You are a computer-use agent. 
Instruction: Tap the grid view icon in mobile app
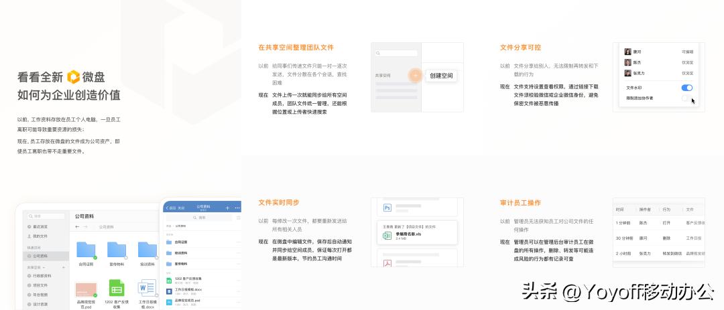click(x=238, y=218)
